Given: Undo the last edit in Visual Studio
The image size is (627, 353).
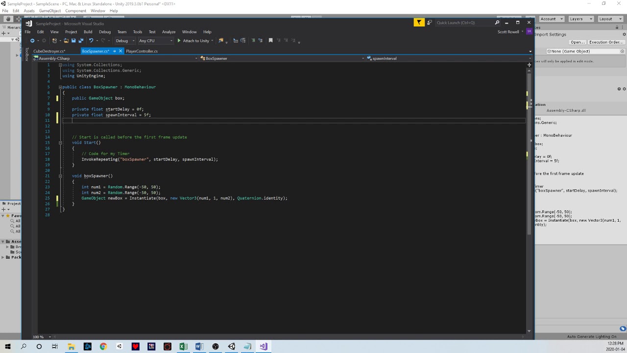Looking at the screenshot, I should pos(91,41).
